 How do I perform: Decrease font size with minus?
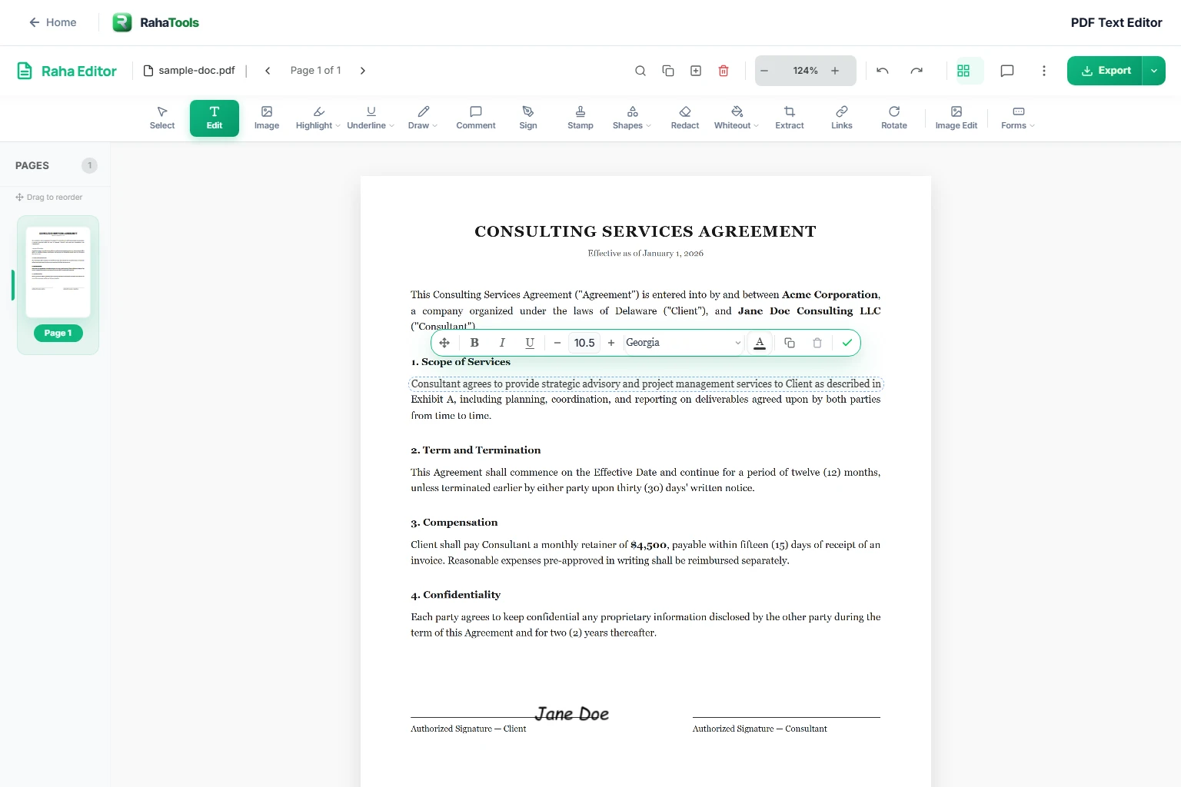(557, 343)
